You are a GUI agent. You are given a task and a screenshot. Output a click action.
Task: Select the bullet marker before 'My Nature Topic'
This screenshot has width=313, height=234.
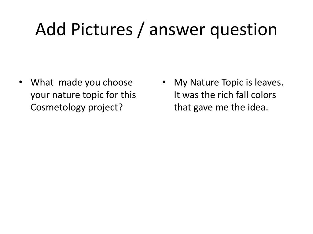click(x=164, y=82)
